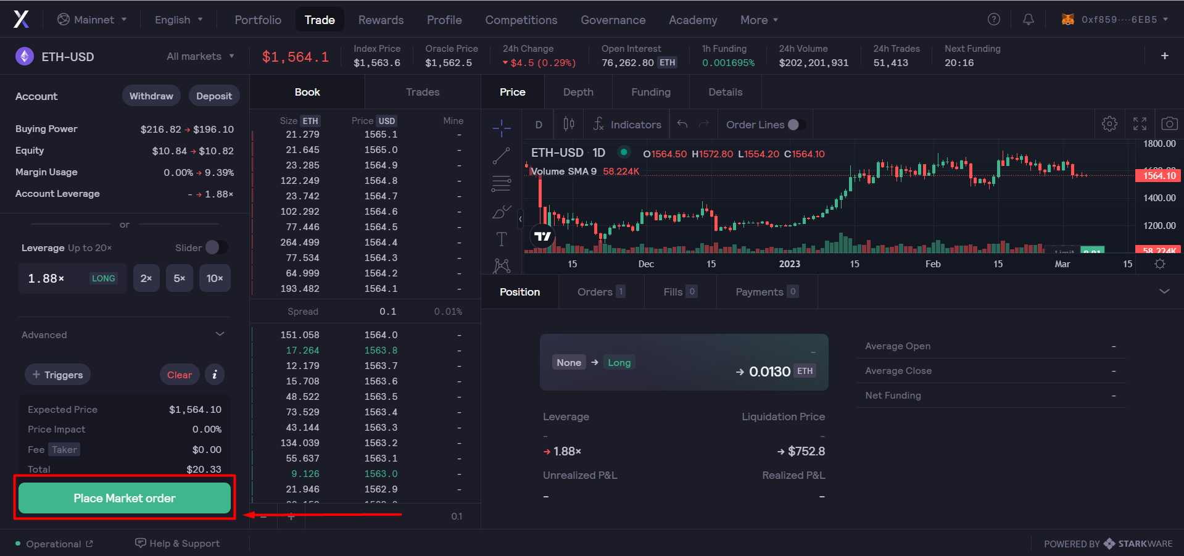The width and height of the screenshot is (1184, 556).
Task: Toggle the LONG side selector
Action: coord(104,278)
